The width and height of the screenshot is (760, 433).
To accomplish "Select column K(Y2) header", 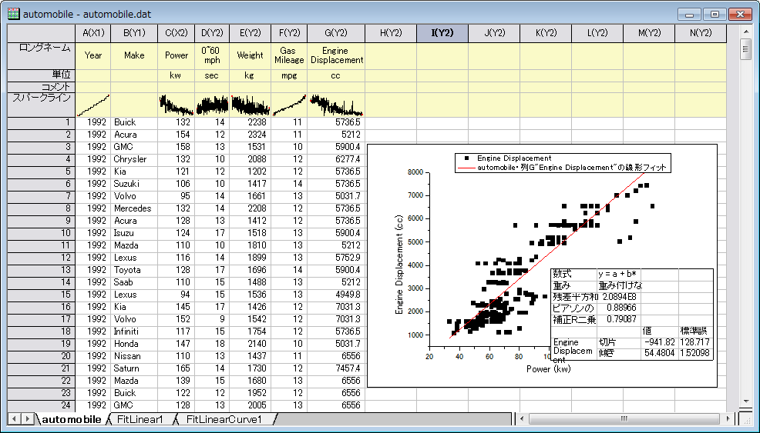I will click(x=546, y=33).
